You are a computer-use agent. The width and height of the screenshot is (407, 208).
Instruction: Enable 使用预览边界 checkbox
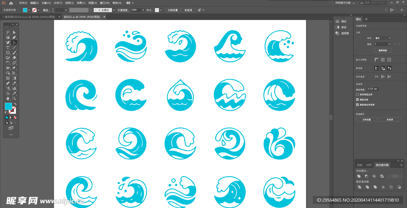coord(357,95)
